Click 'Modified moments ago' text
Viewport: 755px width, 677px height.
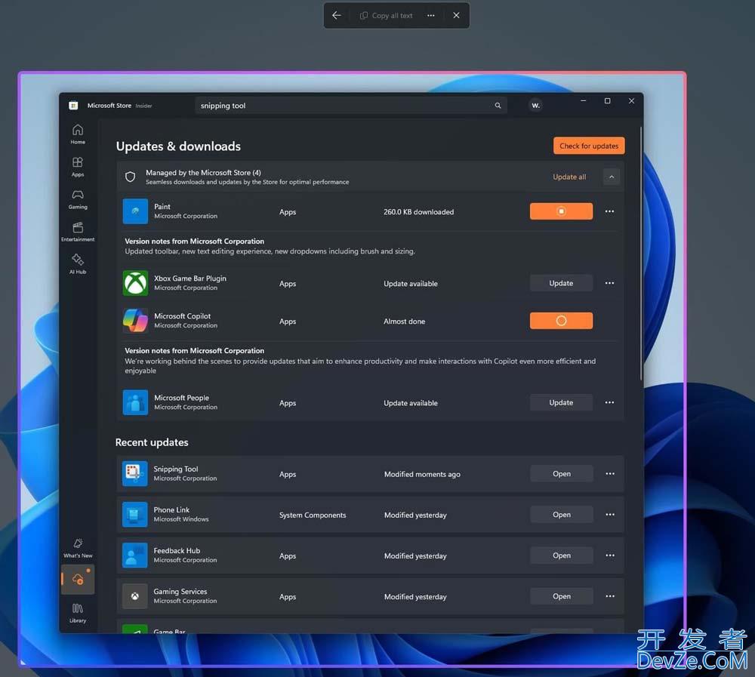(x=422, y=474)
